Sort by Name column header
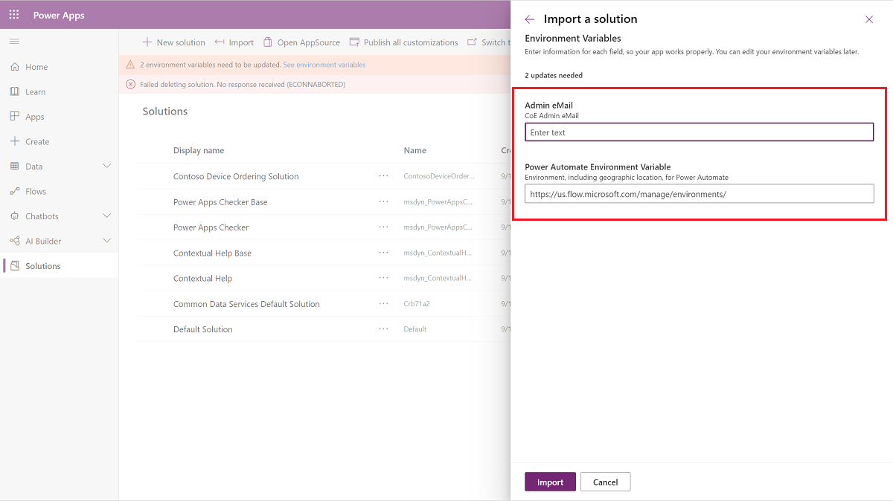The image size is (893, 501). pyautogui.click(x=415, y=150)
